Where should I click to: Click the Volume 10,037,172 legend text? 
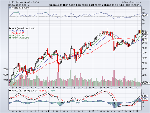(x=20, y=38)
